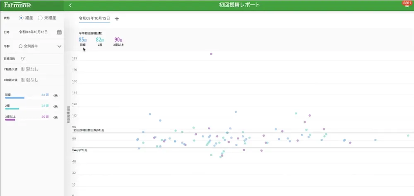The height and width of the screenshot is (196, 414).
Task: Select the 経産 radio button
Action: coord(21,18)
